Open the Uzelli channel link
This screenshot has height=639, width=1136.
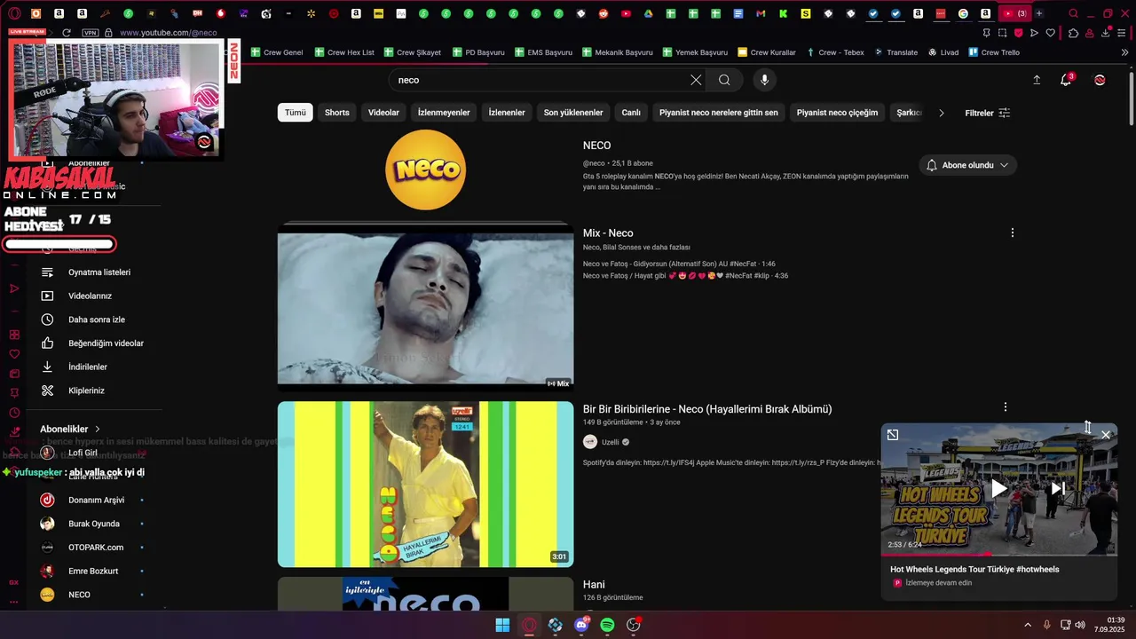pyautogui.click(x=611, y=442)
